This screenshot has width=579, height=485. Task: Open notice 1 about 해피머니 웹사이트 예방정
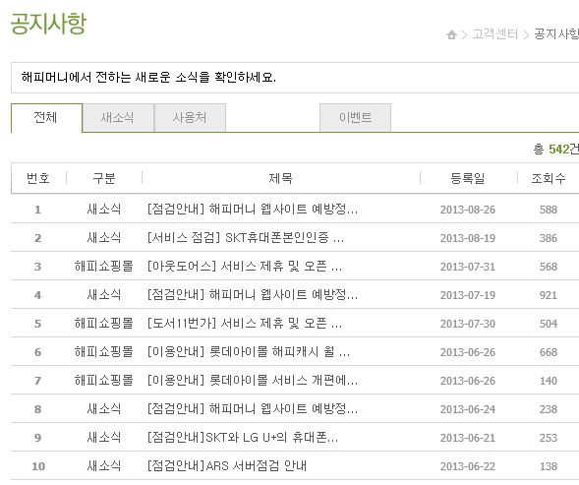[x=253, y=210]
